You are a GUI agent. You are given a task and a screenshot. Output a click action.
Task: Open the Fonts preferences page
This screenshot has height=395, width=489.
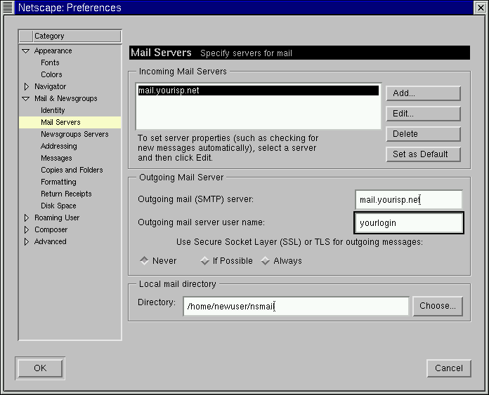coord(50,62)
